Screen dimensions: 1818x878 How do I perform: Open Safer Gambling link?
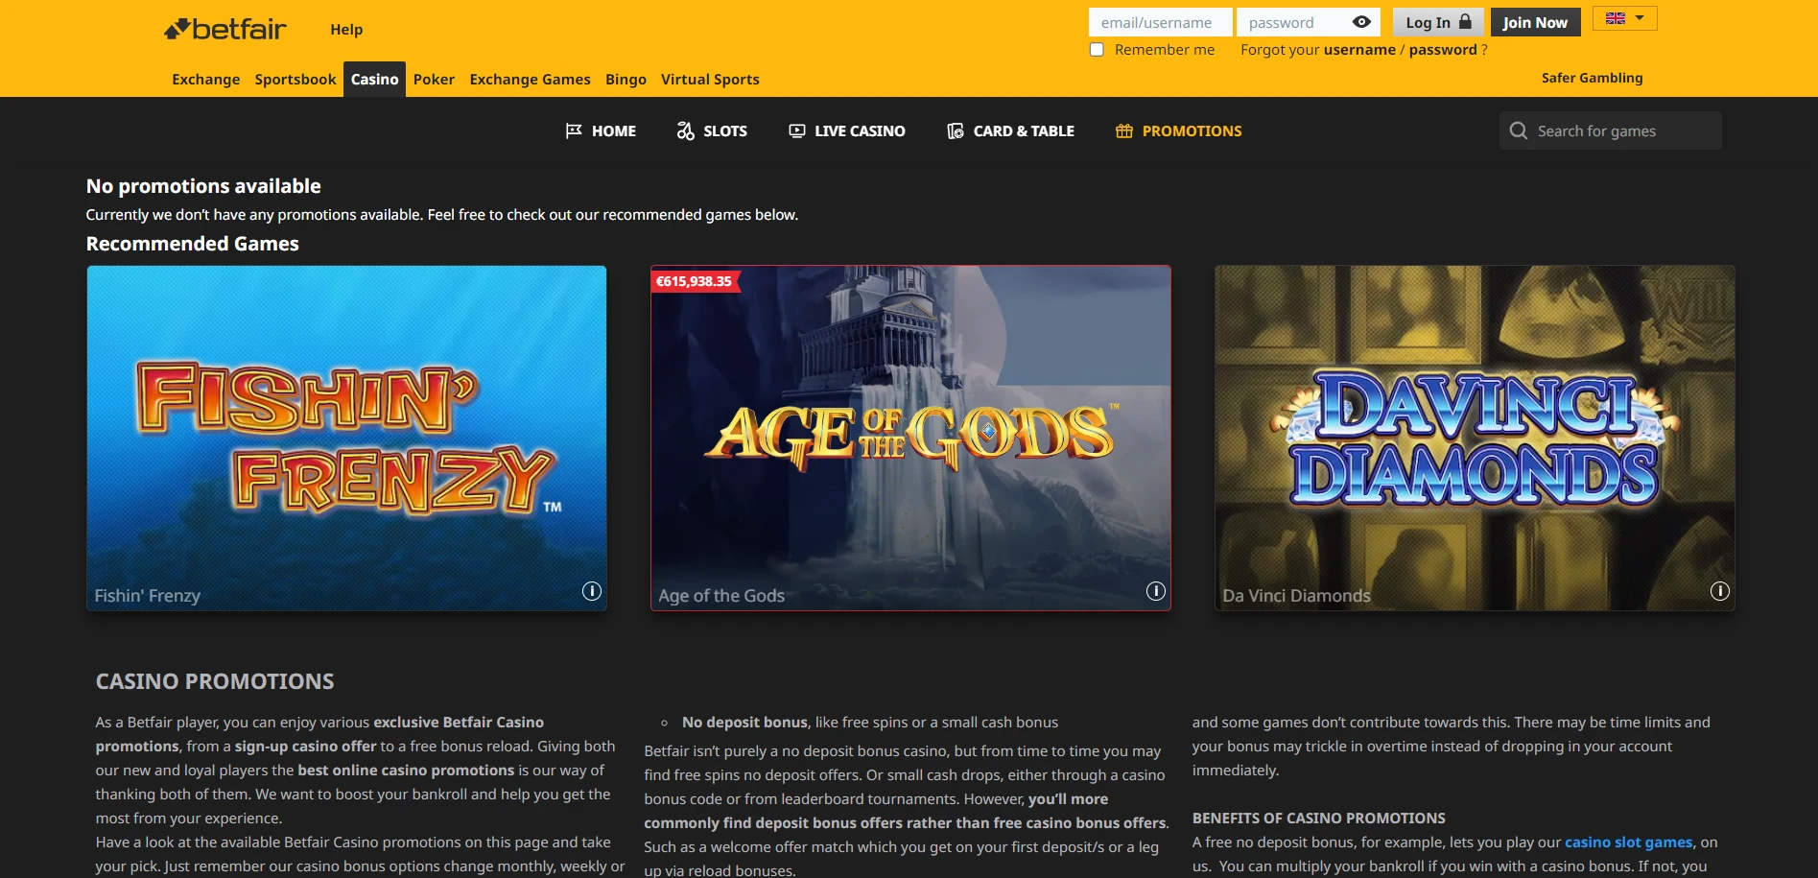[1592, 78]
